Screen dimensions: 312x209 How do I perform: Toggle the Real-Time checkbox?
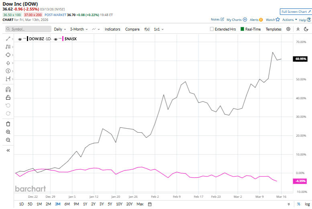242,29
